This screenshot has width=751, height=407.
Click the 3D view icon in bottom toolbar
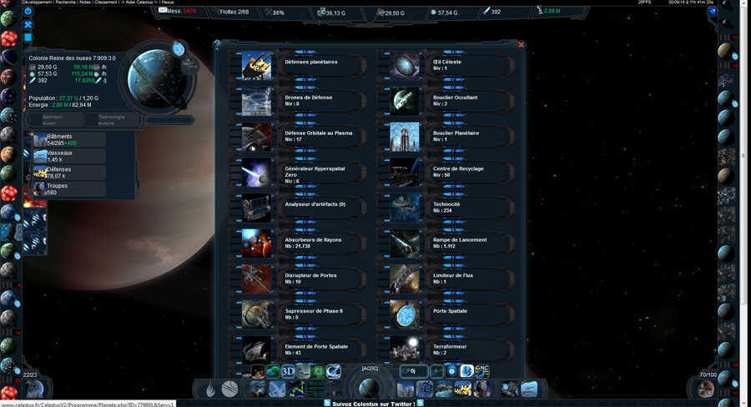pos(288,371)
